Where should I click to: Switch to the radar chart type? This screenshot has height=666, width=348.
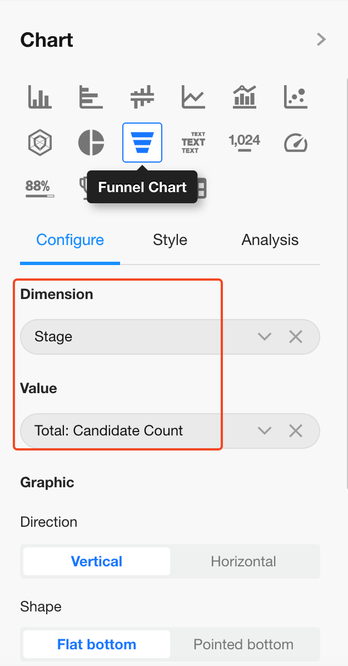point(40,143)
